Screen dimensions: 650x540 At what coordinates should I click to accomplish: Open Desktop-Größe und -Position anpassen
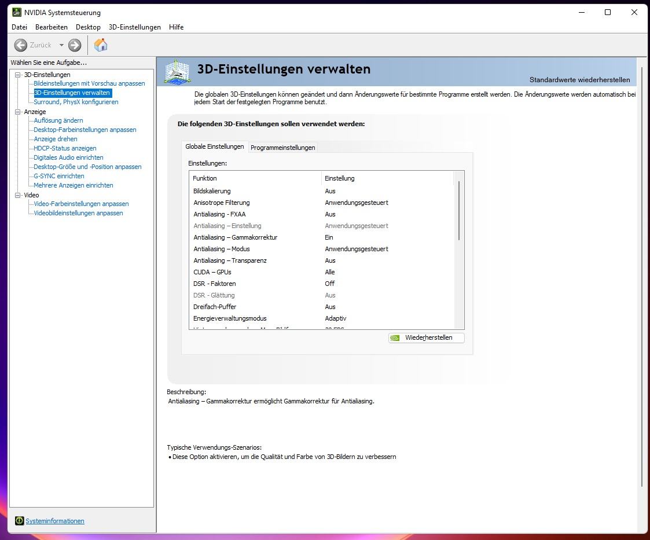[87, 167]
